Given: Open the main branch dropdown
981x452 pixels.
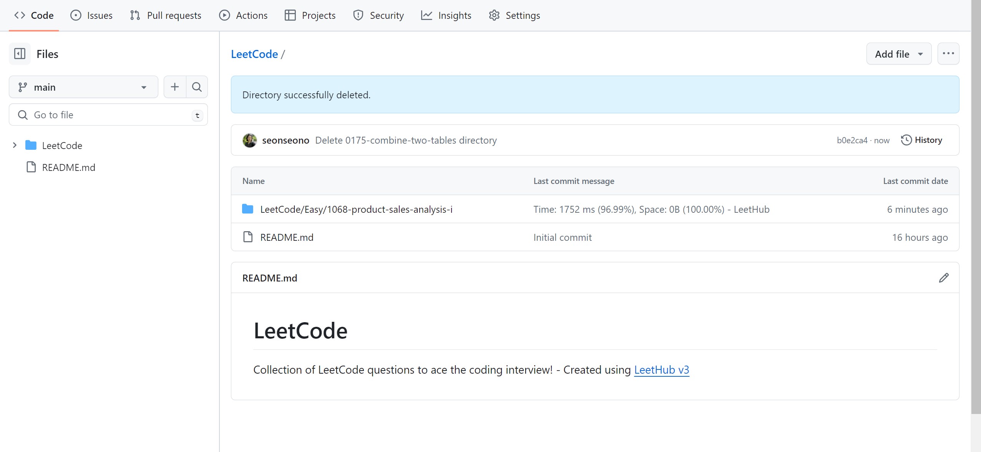Looking at the screenshot, I should 83,87.
